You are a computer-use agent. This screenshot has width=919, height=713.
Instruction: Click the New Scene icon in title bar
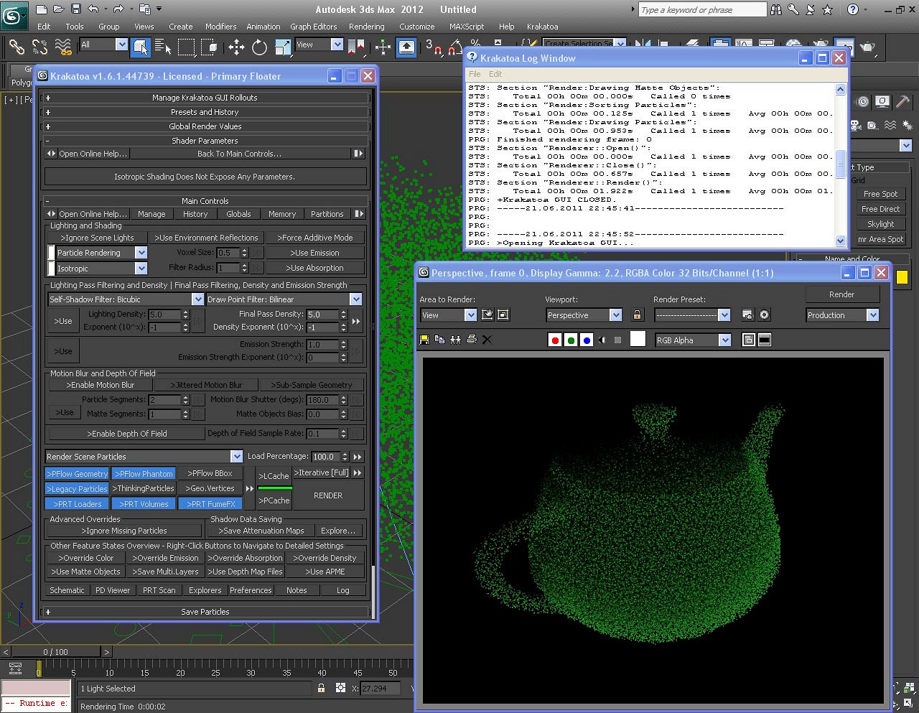(42, 9)
